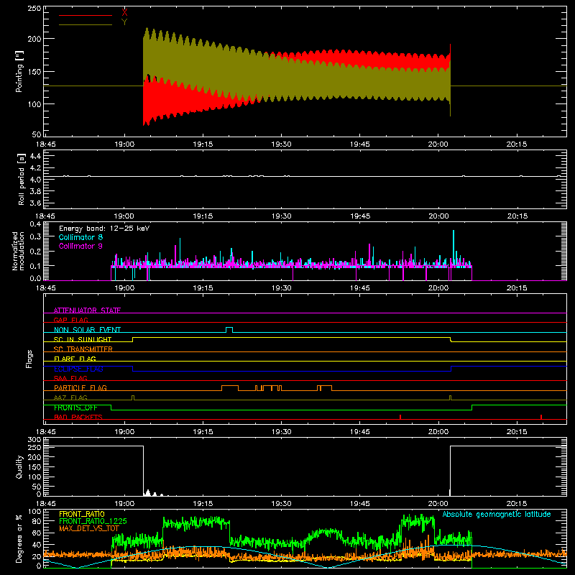Screen dimensions: 575x575
Task: Click the Normalized modulation axis title
Action: coord(18,251)
